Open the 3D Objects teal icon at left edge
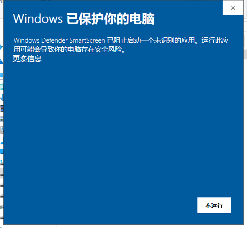 [1, 87]
